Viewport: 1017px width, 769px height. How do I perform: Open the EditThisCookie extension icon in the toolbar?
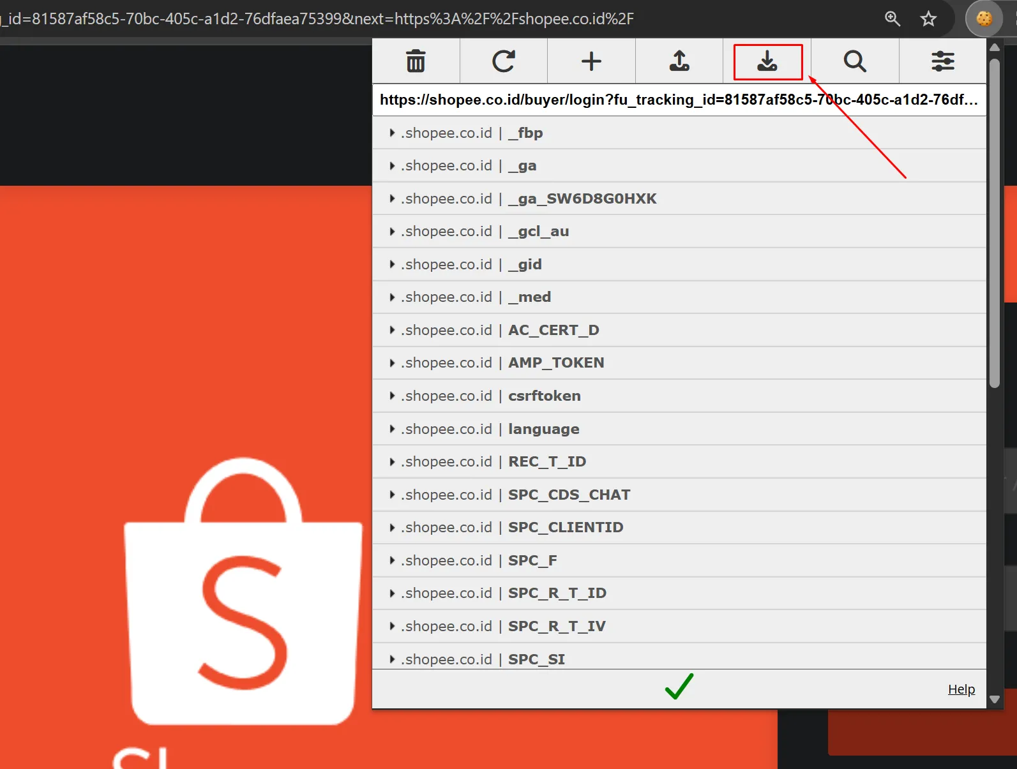984,19
